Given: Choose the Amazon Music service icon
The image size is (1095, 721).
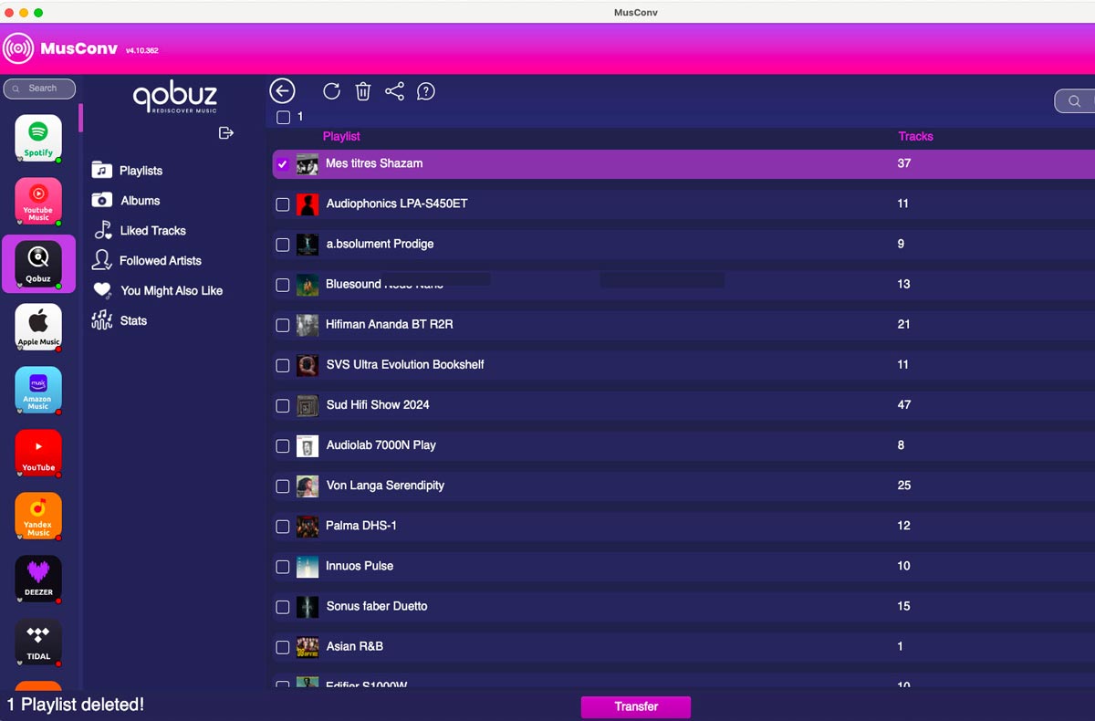Looking at the screenshot, I should coord(38,390).
